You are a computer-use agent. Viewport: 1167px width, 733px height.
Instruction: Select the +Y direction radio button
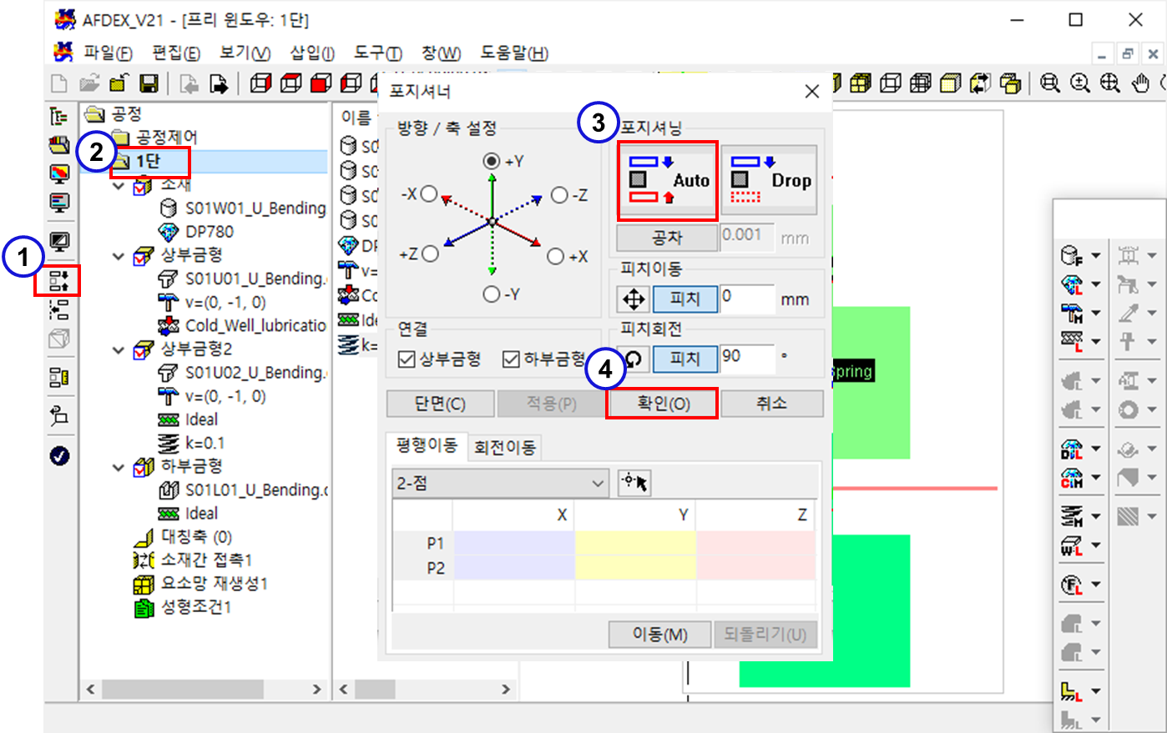click(492, 161)
